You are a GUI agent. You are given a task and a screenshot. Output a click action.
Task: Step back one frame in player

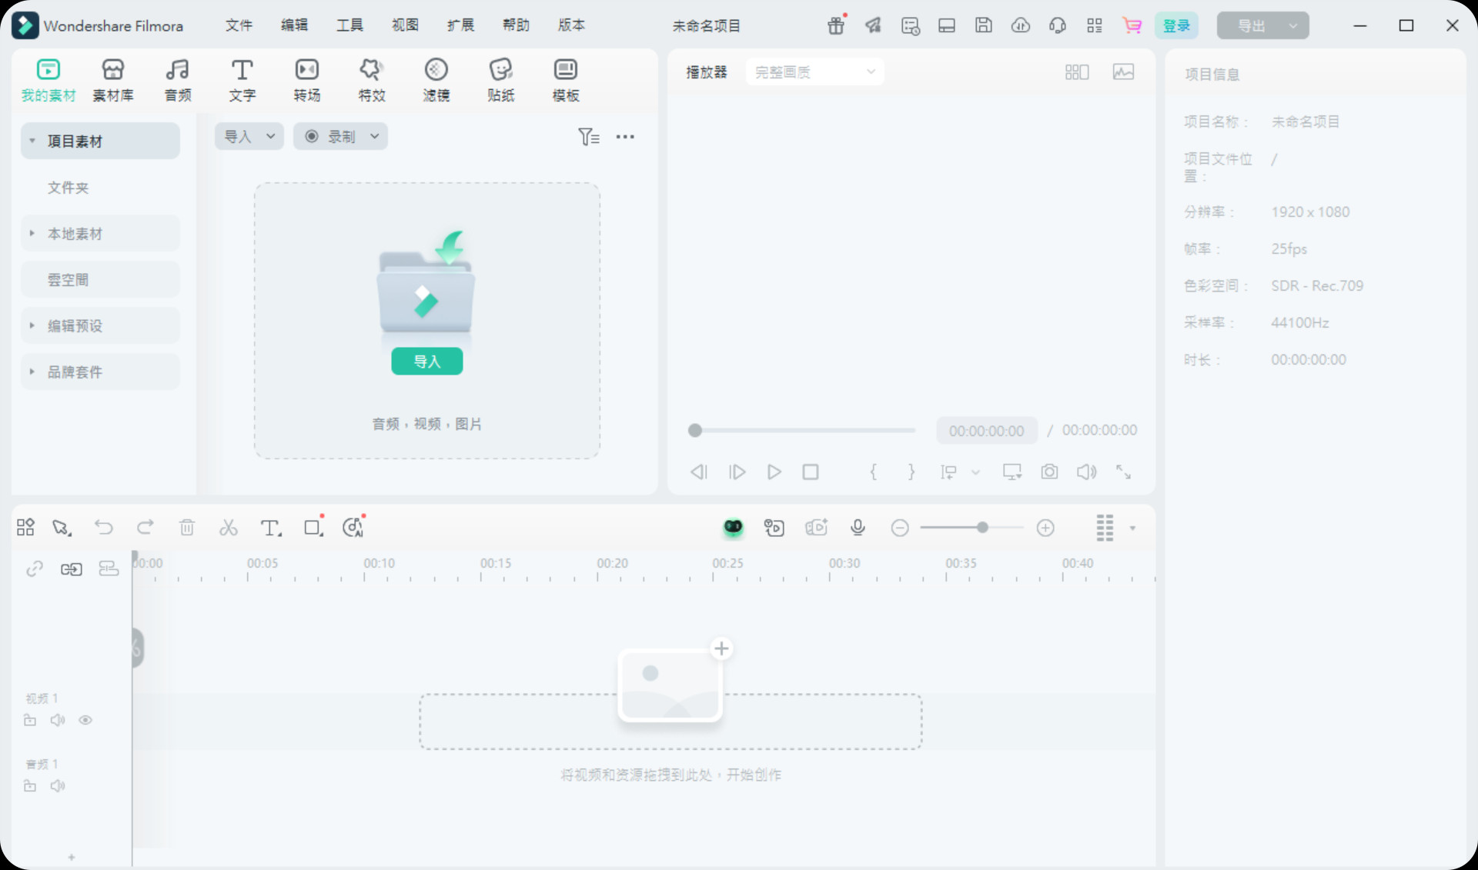(699, 472)
